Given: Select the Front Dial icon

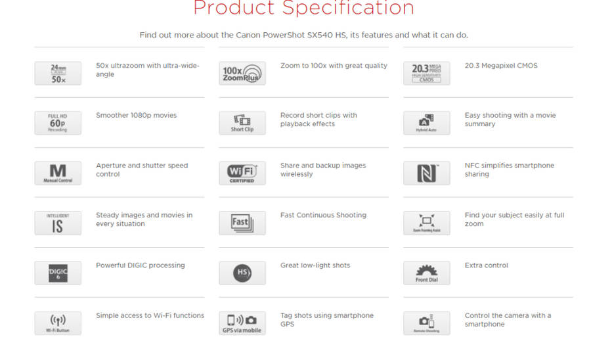Looking at the screenshot, I should [427, 273].
